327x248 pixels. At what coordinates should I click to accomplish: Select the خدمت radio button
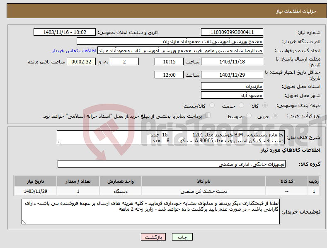[x=241, y=105]
